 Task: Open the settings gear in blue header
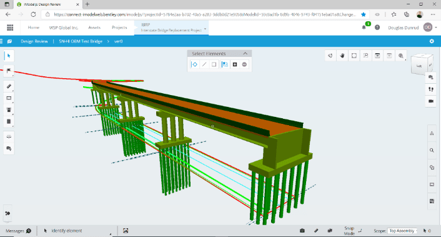pos(432,41)
